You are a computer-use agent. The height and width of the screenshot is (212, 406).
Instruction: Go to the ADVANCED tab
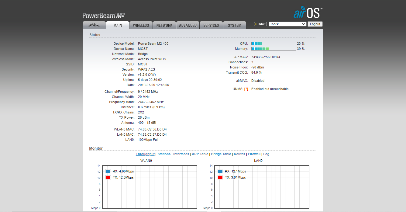(x=188, y=25)
